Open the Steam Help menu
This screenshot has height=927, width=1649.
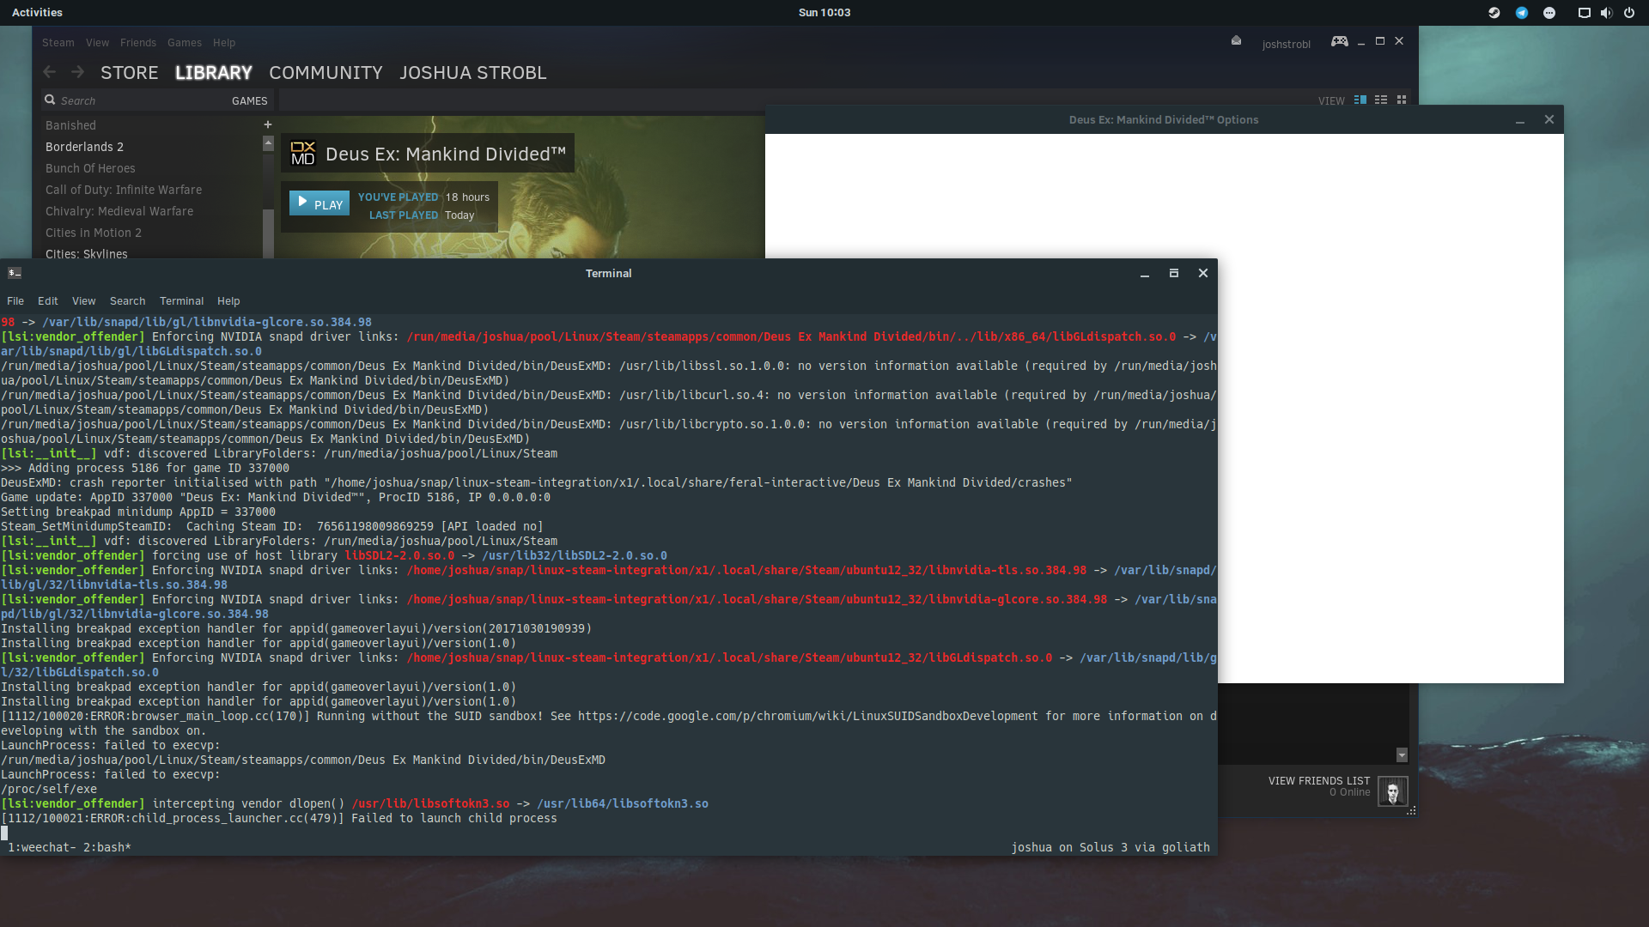point(223,42)
